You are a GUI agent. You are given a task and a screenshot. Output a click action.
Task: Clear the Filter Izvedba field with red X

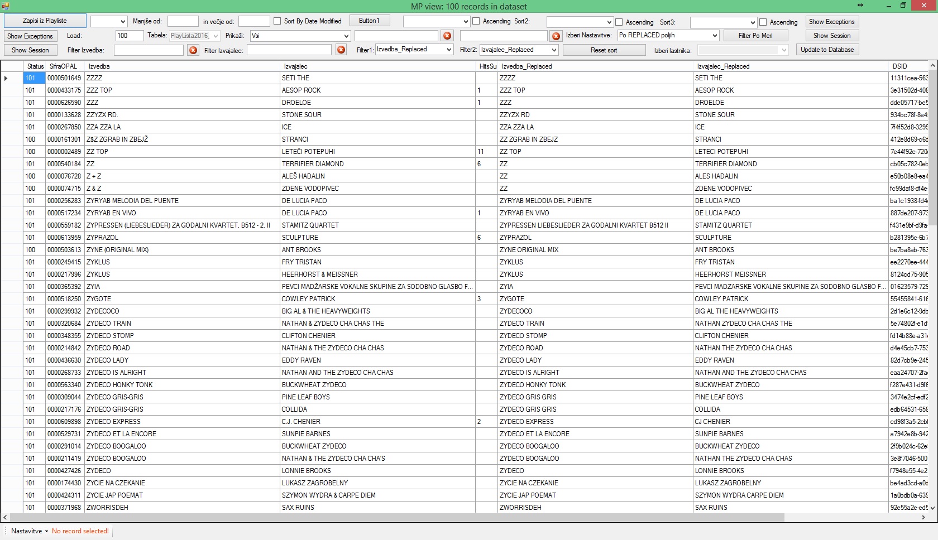193,50
